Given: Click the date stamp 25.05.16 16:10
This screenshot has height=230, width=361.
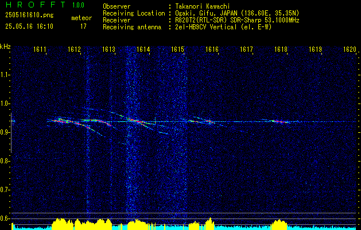Looking at the screenshot, I should [x=29, y=26].
